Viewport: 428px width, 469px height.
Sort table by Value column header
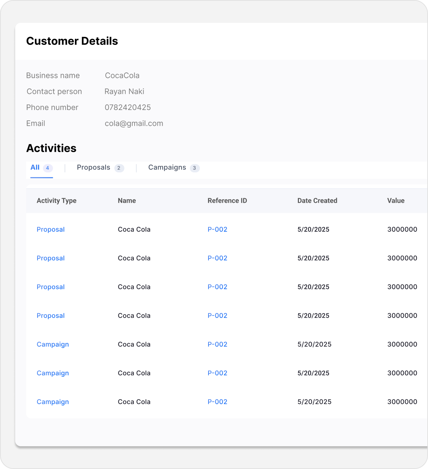(396, 201)
